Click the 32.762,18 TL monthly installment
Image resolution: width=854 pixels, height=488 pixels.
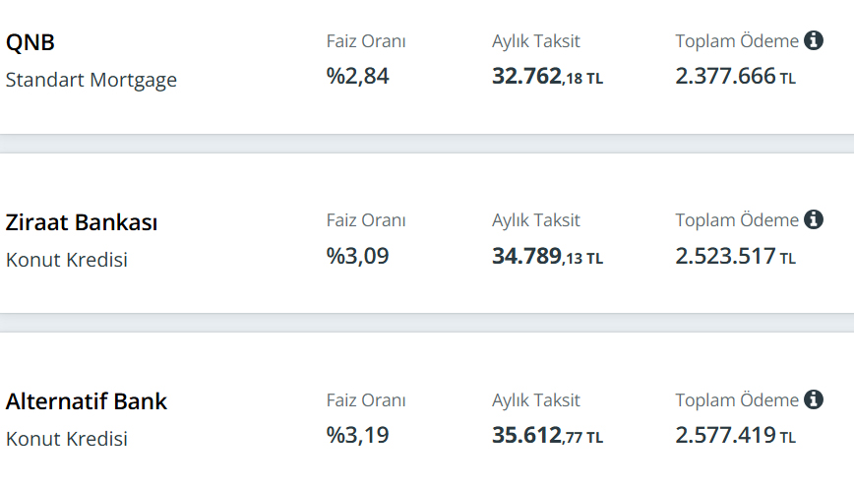coord(547,77)
